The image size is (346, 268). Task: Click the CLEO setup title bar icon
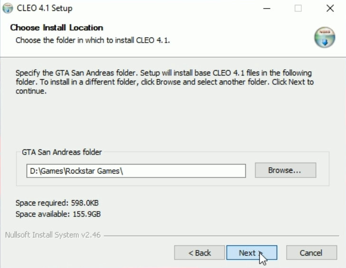(x=8, y=9)
